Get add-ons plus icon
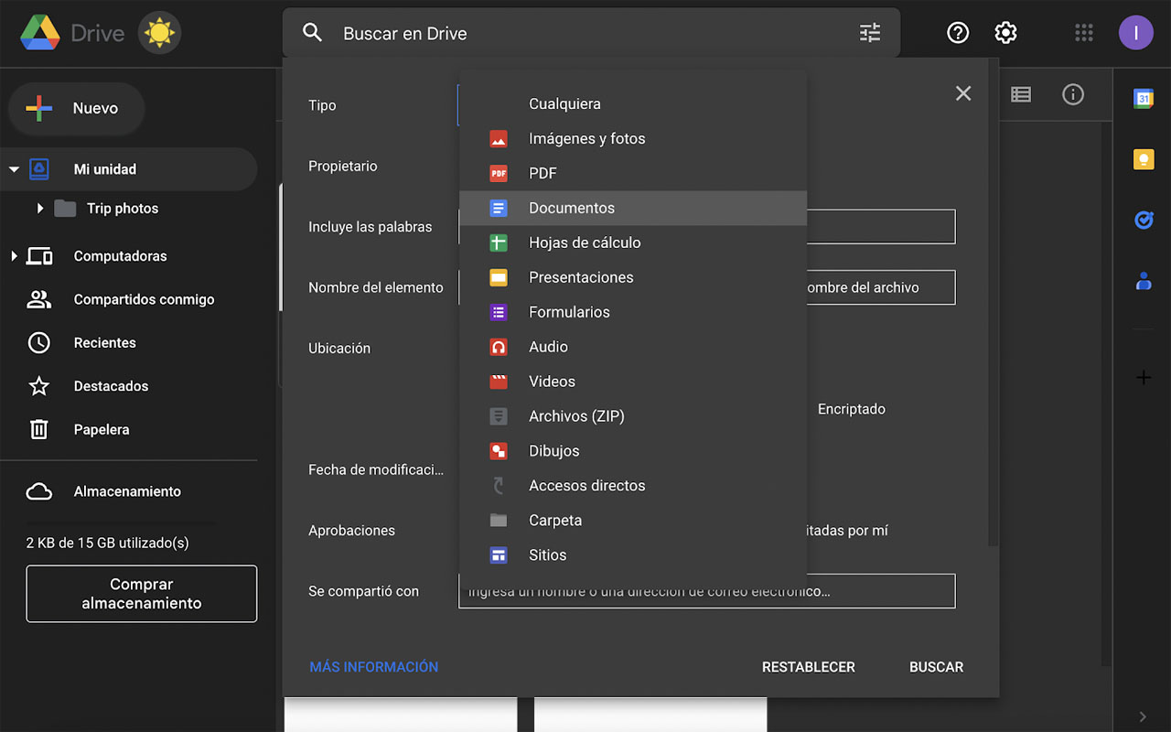1171x732 pixels. point(1144,377)
